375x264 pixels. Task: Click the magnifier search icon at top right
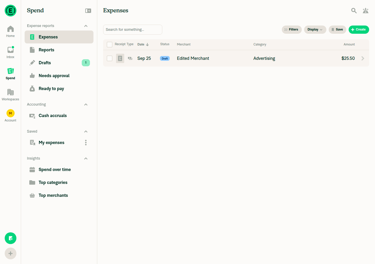(x=354, y=11)
